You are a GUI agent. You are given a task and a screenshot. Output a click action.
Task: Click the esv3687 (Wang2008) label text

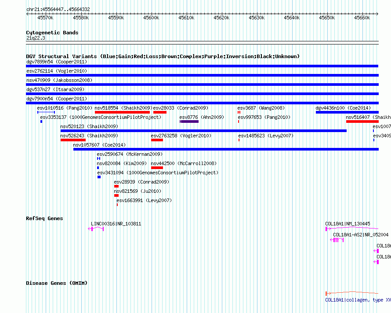click(x=261, y=108)
